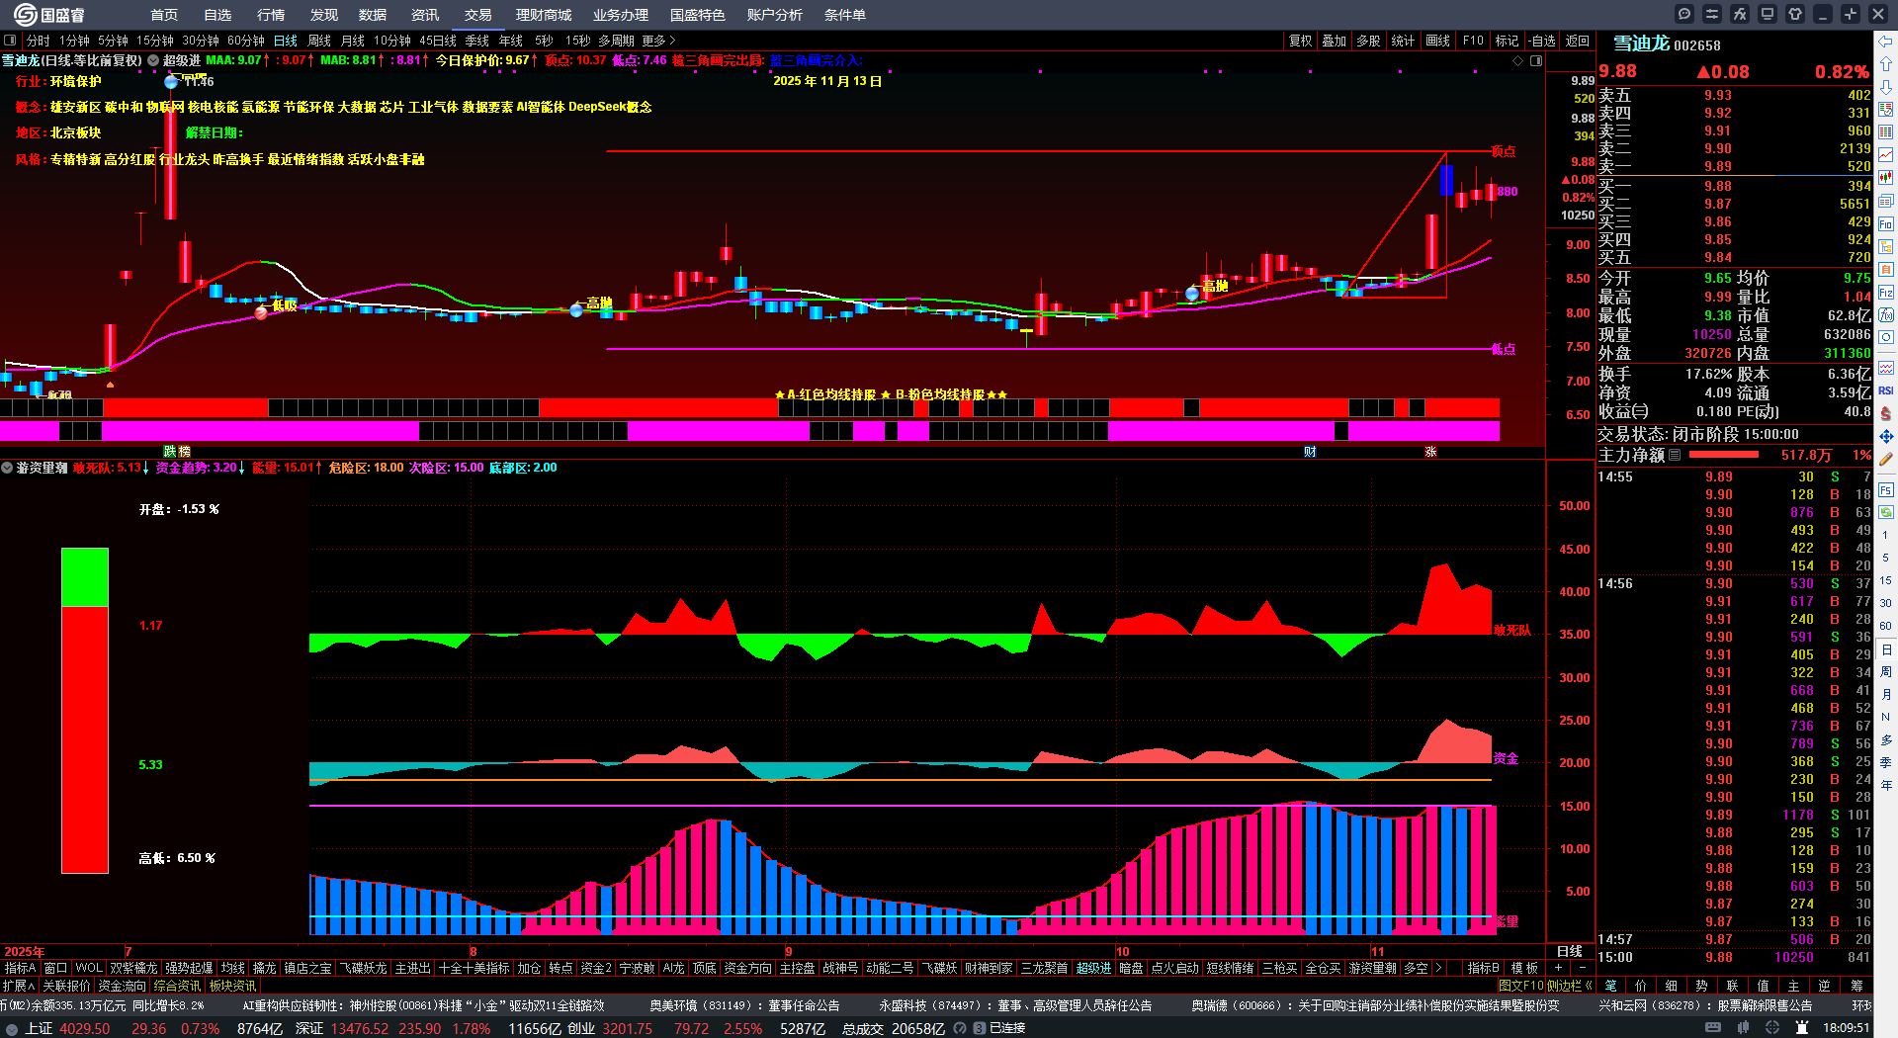1898x1038 pixels.
Task: Click the up arrow in right sidebar
Action: click(x=1886, y=64)
